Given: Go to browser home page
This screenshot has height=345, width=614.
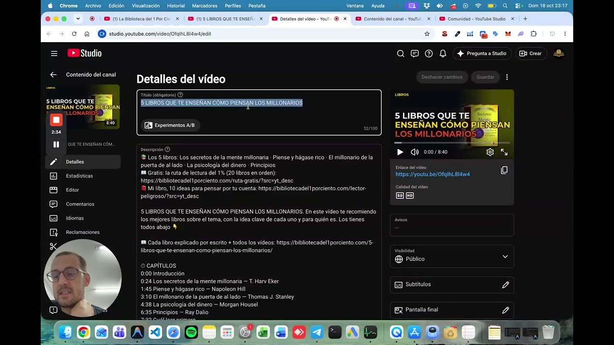Looking at the screenshot, I should [x=87, y=34].
